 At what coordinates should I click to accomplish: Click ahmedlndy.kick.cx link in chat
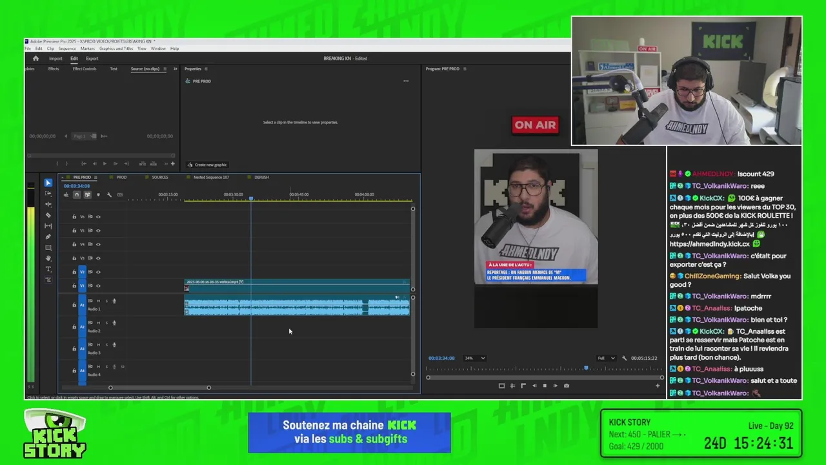coord(709,244)
